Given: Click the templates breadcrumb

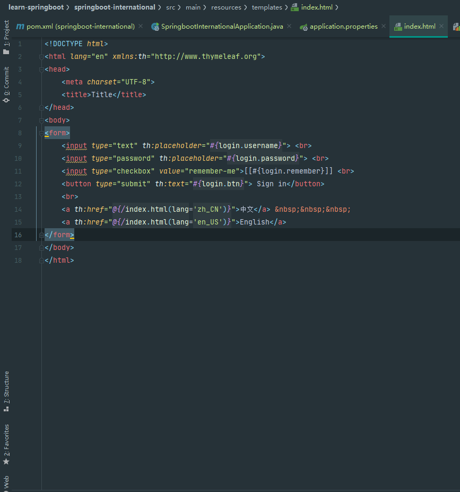Looking at the screenshot, I should click(x=267, y=7).
